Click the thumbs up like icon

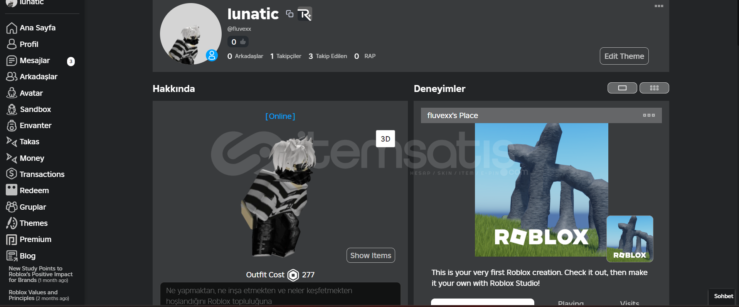[243, 42]
